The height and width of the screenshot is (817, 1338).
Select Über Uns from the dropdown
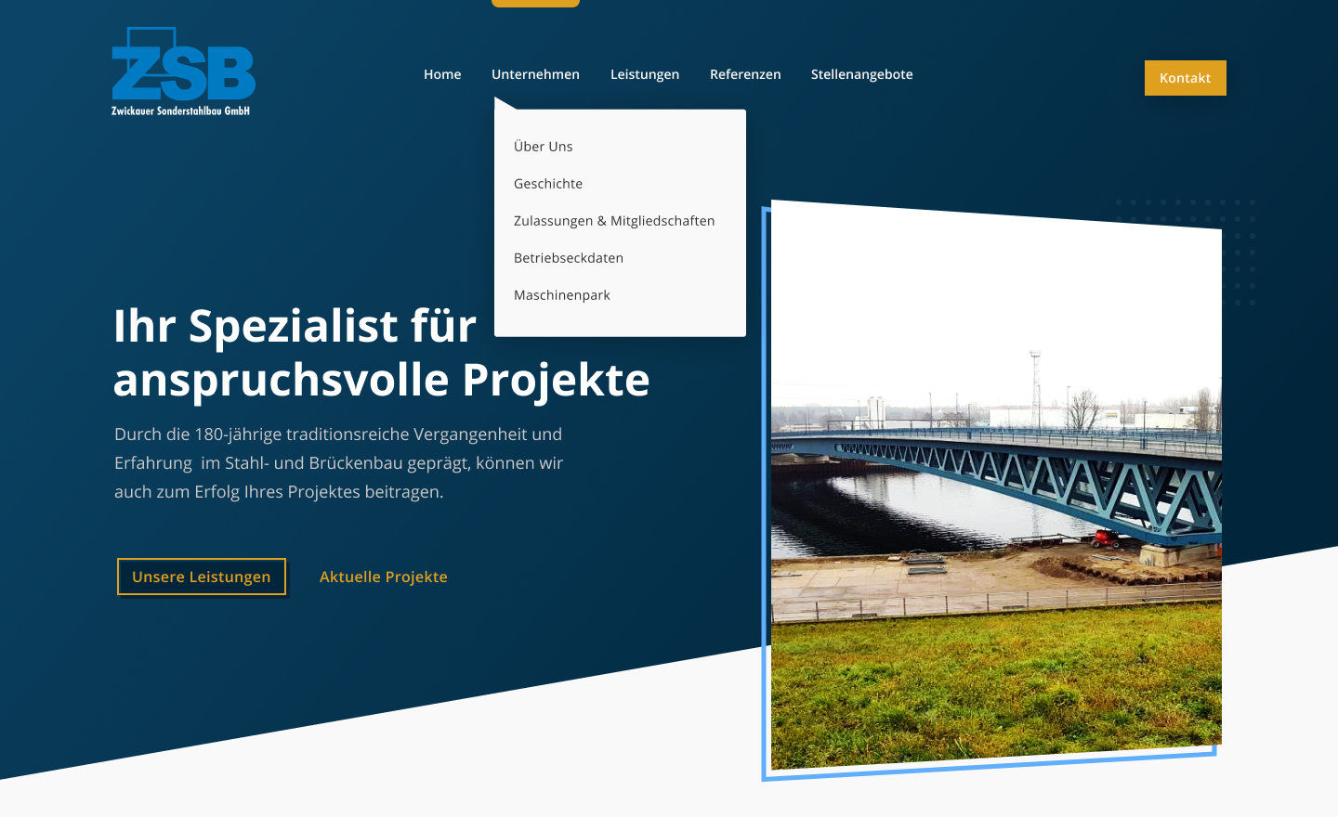pos(544,147)
